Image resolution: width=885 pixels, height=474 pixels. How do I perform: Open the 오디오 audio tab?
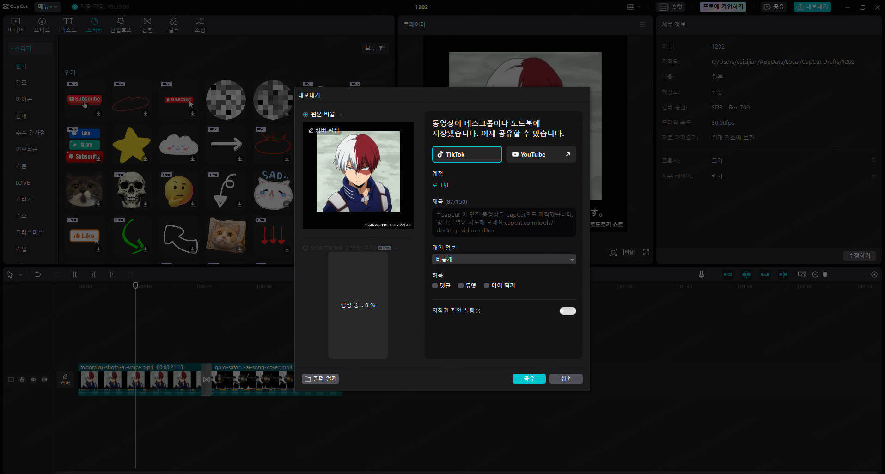pyautogui.click(x=42, y=25)
